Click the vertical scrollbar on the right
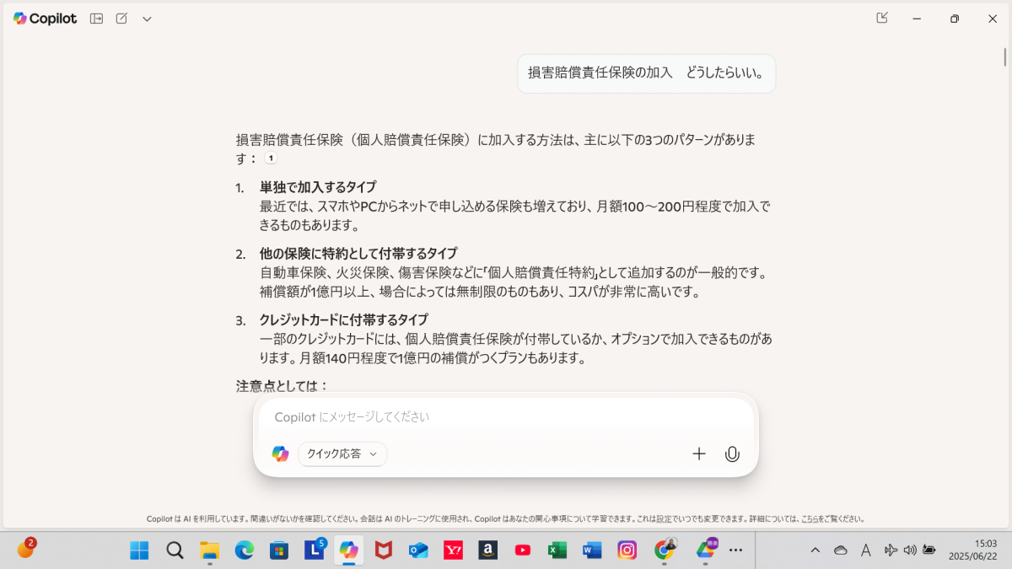Image resolution: width=1012 pixels, height=569 pixels. point(1004,57)
